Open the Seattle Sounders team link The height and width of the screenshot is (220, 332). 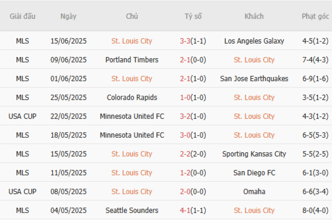(x=132, y=210)
